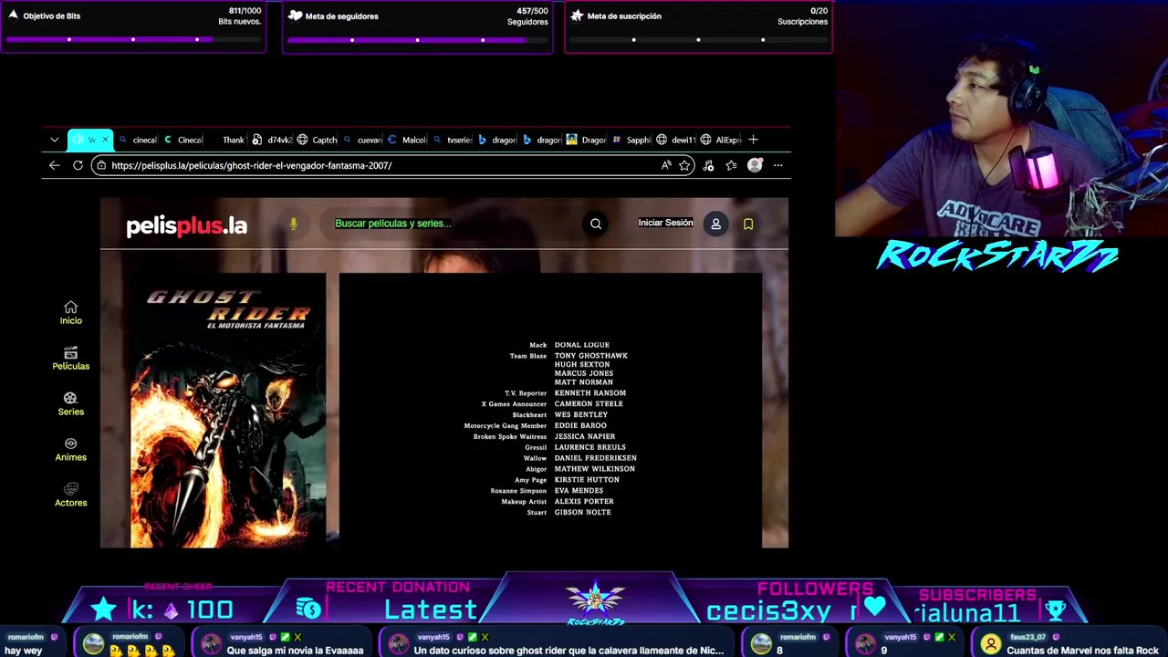The width and height of the screenshot is (1168, 657).
Task: Switch to the tvserie tab
Action: click(x=452, y=140)
